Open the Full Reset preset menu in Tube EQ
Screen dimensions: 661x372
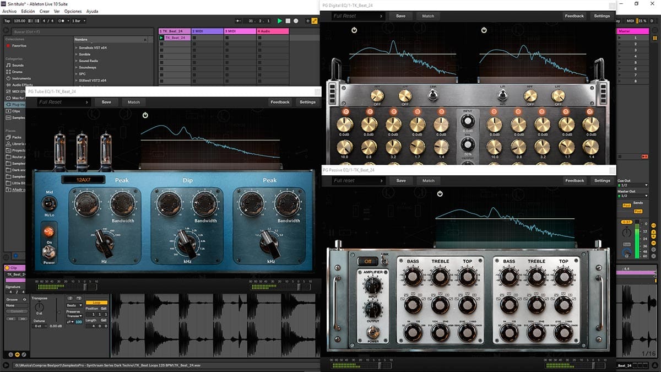(x=64, y=102)
